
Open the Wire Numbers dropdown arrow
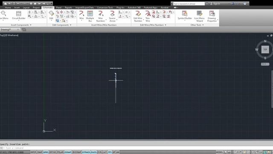coord(106,20)
